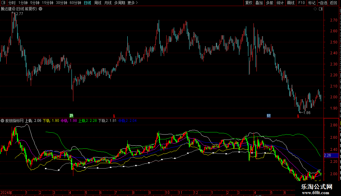Open dropdown beside 腾达建设 title
Screen dimensions: 341x196
[40, 9]
